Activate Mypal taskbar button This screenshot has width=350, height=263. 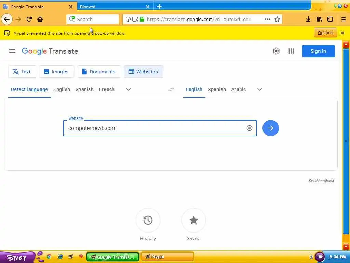(167, 257)
